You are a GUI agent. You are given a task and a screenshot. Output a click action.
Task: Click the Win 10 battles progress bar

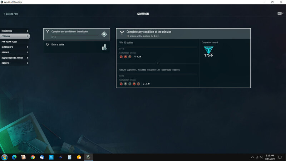tap(158, 47)
